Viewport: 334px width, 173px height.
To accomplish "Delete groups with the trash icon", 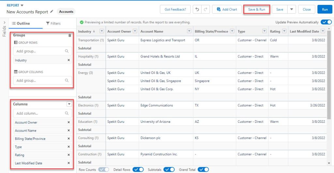I will (x=70, y=35).
